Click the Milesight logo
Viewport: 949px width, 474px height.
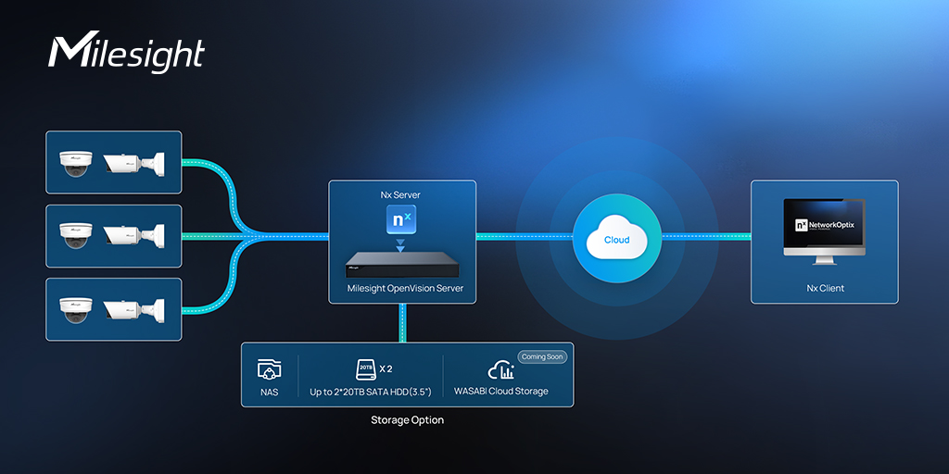point(126,53)
